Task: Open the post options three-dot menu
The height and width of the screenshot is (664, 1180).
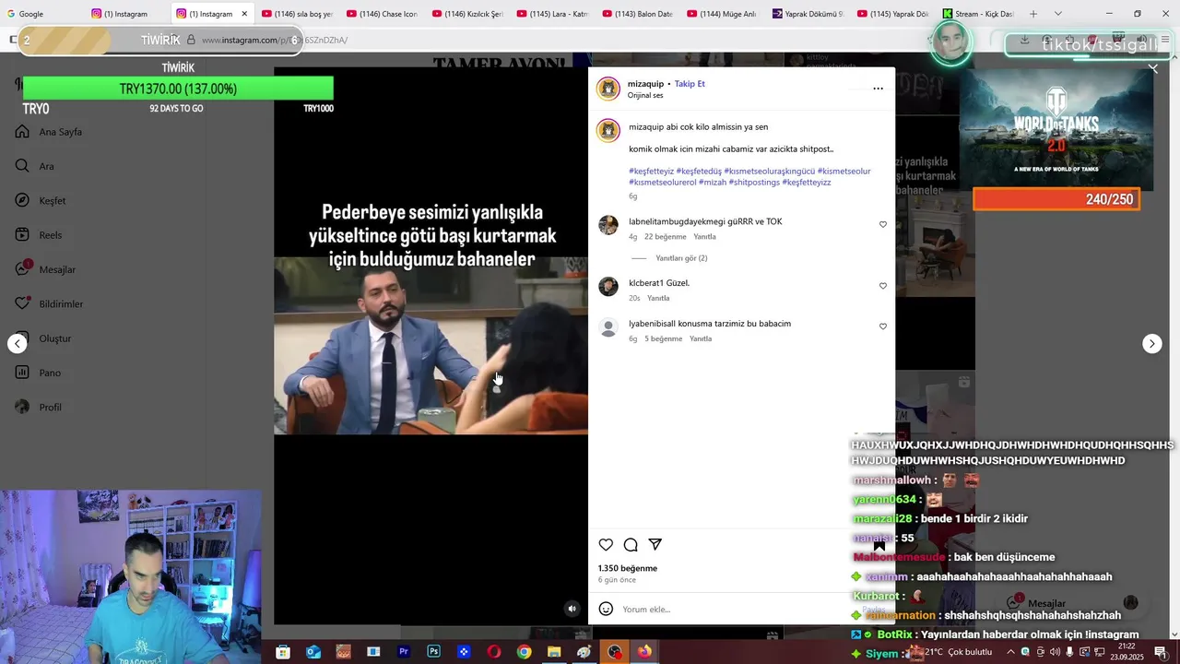Action: pos(878,89)
